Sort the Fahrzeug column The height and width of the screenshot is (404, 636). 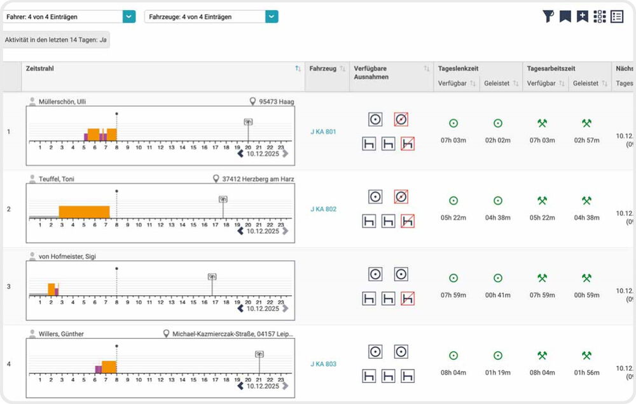[343, 69]
